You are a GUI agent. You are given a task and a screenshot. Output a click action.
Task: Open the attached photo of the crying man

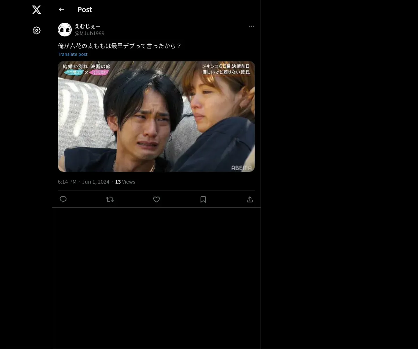(x=156, y=117)
